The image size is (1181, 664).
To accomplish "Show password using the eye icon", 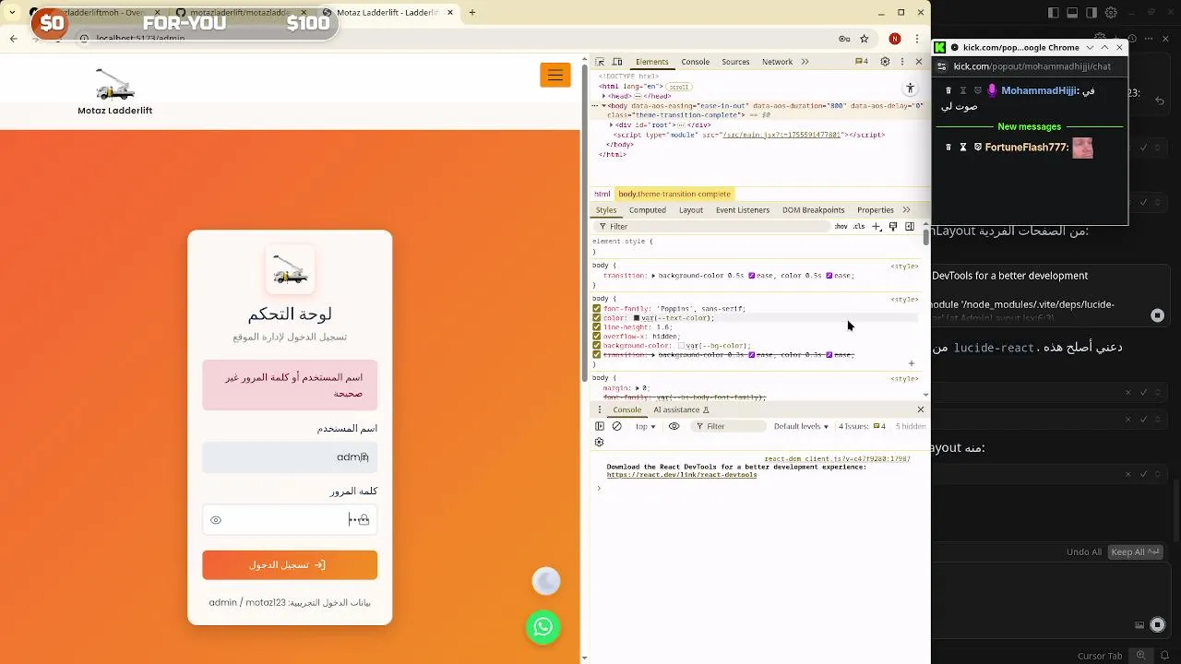I will coord(216,520).
